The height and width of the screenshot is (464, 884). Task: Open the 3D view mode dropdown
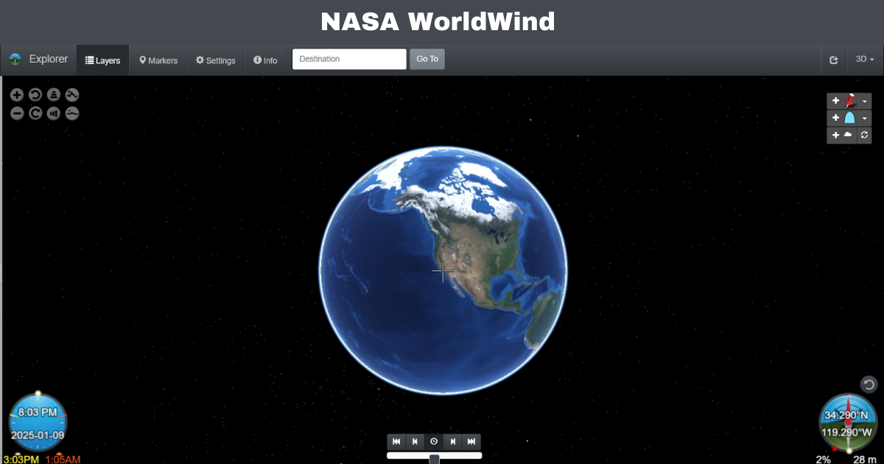pyautogui.click(x=863, y=59)
